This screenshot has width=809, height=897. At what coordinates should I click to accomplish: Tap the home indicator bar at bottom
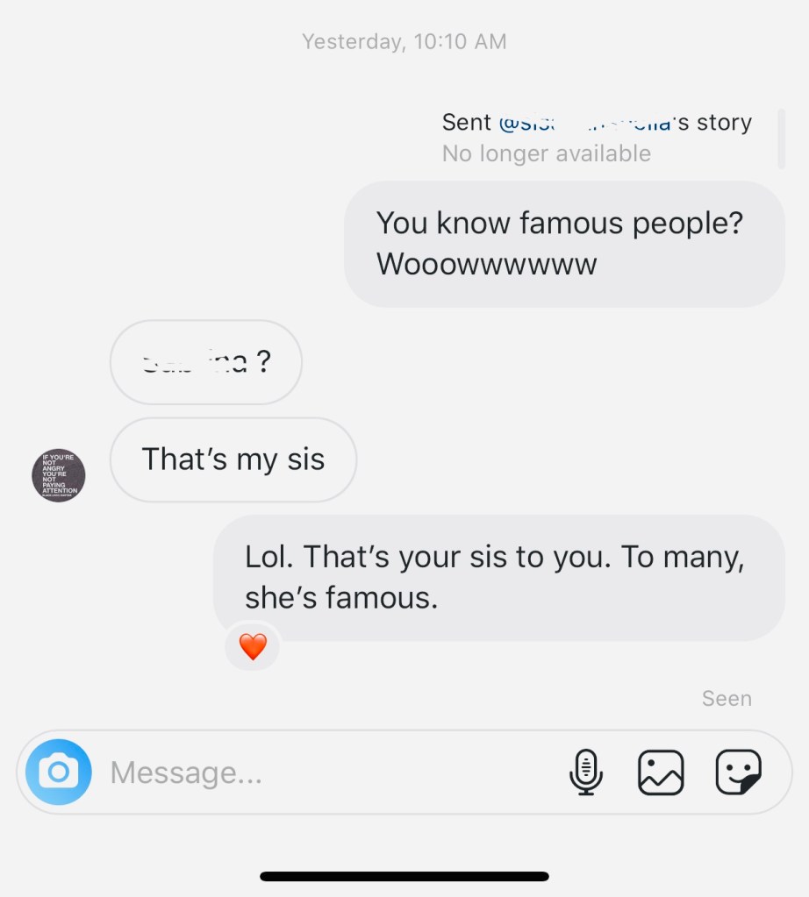click(x=404, y=876)
